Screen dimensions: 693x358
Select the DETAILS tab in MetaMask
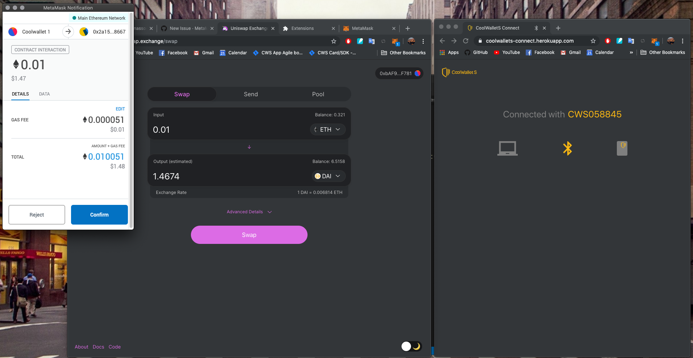pos(20,94)
